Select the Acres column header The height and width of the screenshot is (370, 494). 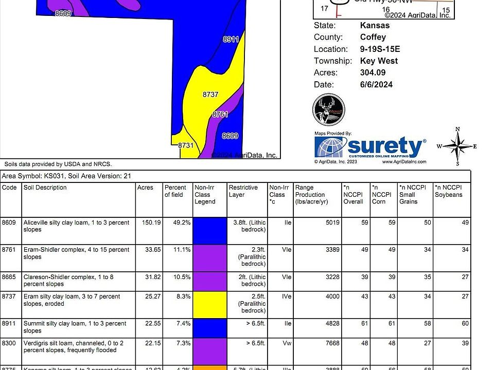tap(145, 188)
